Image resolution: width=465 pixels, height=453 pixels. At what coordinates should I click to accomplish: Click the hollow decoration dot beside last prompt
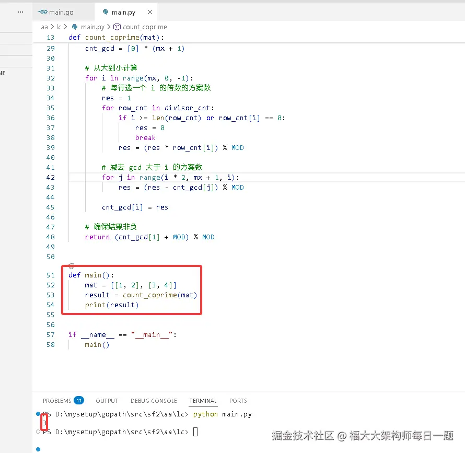tap(38, 432)
